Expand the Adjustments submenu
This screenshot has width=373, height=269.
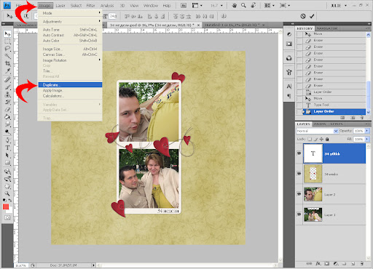coord(70,22)
